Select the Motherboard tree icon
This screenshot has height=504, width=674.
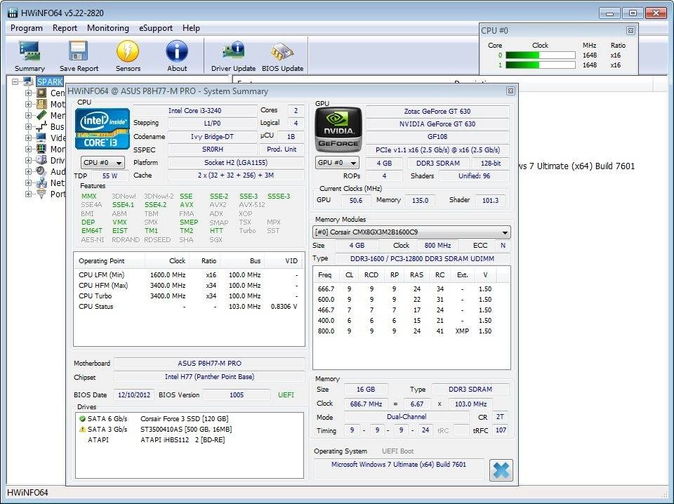(x=41, y=104)
